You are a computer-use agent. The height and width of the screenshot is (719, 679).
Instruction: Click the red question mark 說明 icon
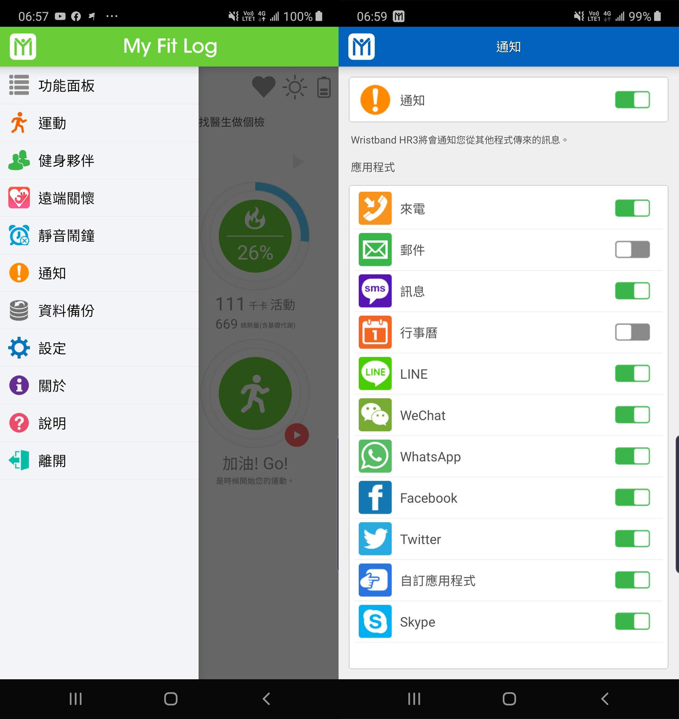pos(19,423)
